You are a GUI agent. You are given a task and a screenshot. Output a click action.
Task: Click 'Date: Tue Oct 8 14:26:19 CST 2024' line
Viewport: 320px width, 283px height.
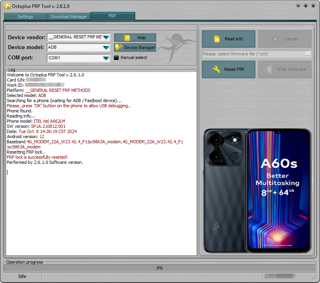pos(42,131)
